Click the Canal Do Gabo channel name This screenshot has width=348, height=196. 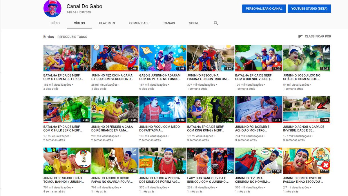tap(84, 6)
